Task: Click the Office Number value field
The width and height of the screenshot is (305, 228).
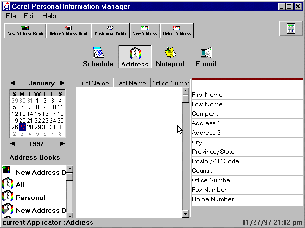Action: pos(274,180)
